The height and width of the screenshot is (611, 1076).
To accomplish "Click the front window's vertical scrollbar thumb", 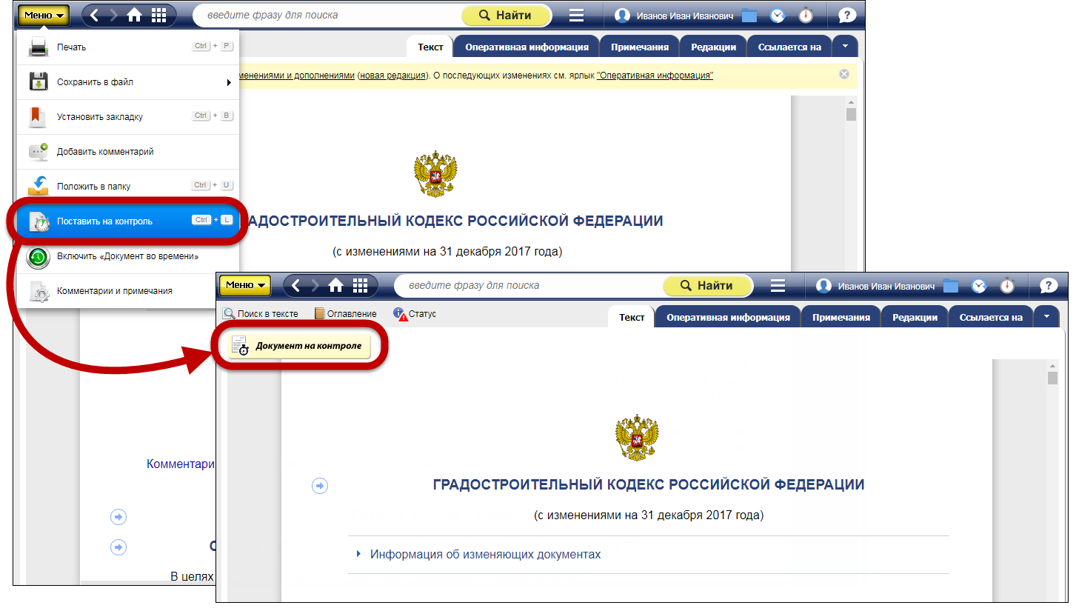I will click(1052, 378).
